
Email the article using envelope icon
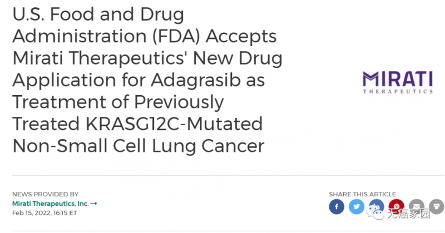(x=417, y=207)
